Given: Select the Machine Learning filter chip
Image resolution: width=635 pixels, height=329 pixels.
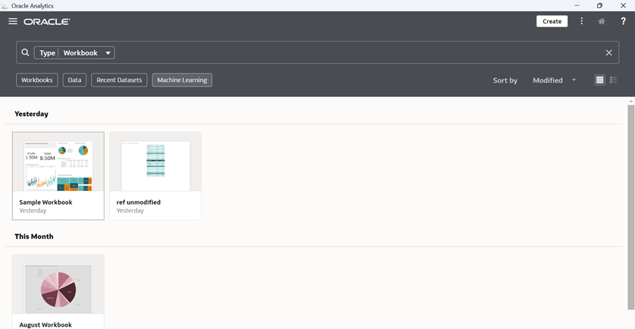Looking at the screenshot, I should pyautogui.click(x=182, y=80).
